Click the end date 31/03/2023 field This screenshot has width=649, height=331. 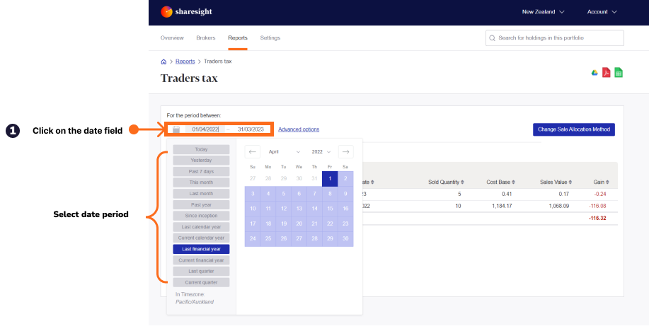click(x=251, y=129)
